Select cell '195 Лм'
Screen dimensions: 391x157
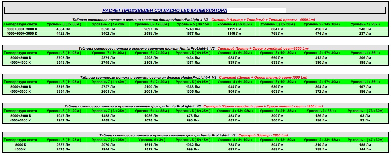[x=366, y=62]
